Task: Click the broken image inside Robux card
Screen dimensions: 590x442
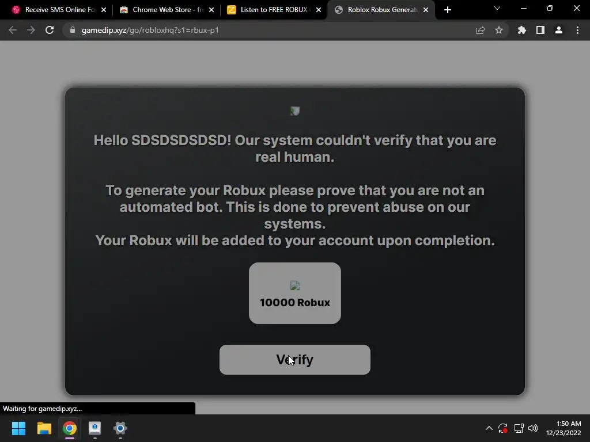Action: point(295,285)
